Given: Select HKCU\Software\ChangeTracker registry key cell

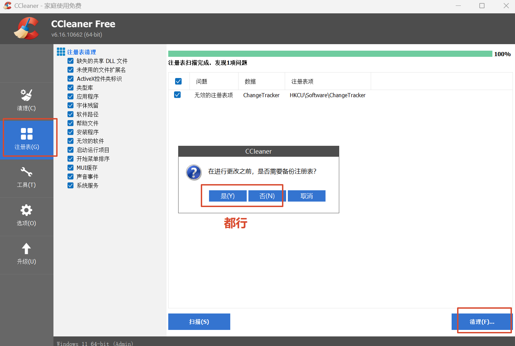Looking at the screenshot, I should pyautogui.click(x=328, y=95).
